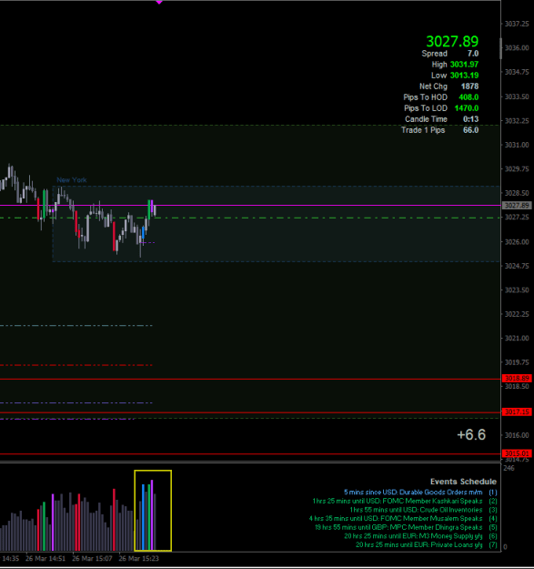Select the 3015.01 red price label
534x569 pixels.
[x=517, y=453]
